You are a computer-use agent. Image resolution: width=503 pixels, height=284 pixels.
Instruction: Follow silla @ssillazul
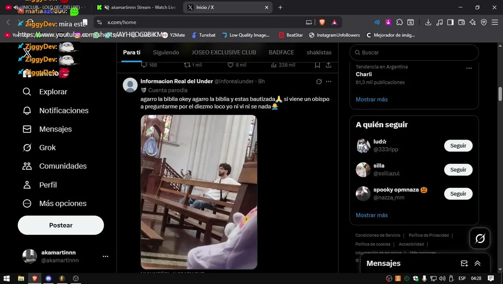(458, 170)
